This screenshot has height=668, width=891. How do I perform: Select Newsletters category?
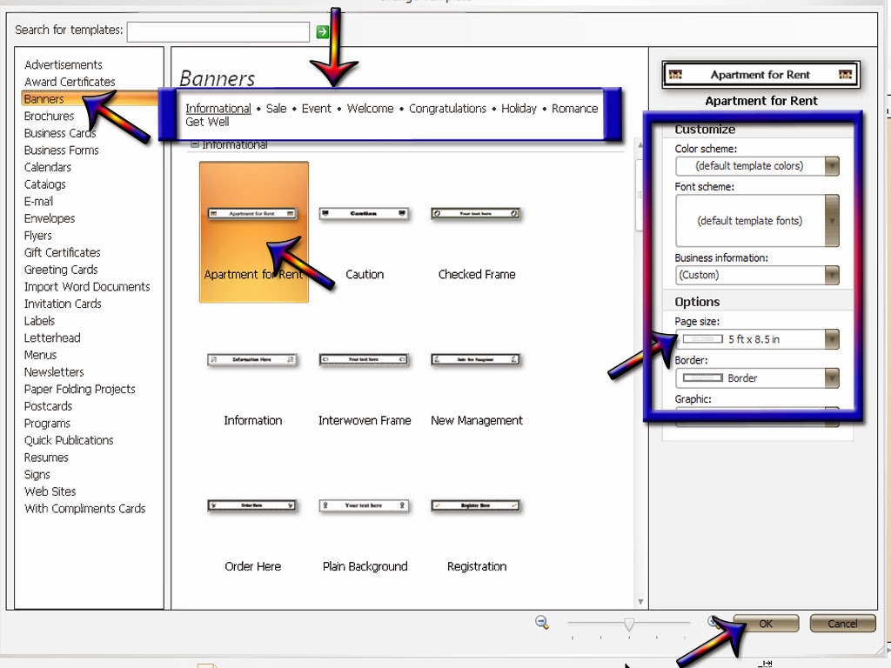[54, 371]
